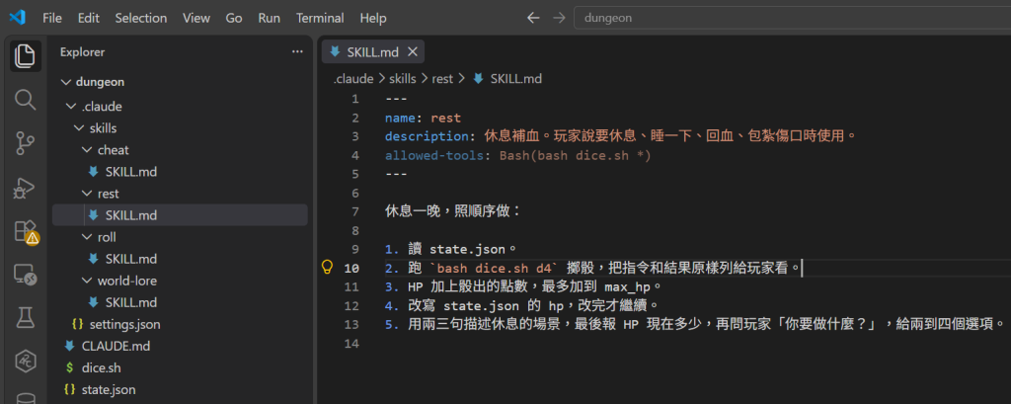Click the 'description' key on line 3

[x=427, y=137]
